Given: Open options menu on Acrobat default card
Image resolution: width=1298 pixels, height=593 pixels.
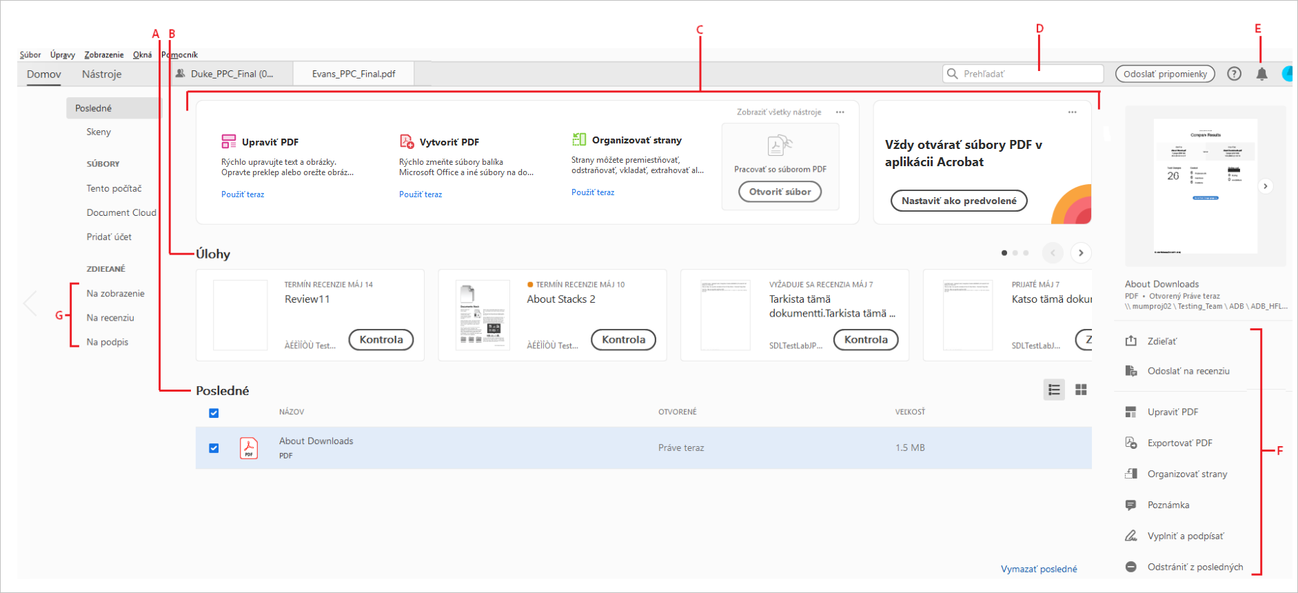Looking at the screenshot, I should click(1072, 112).
